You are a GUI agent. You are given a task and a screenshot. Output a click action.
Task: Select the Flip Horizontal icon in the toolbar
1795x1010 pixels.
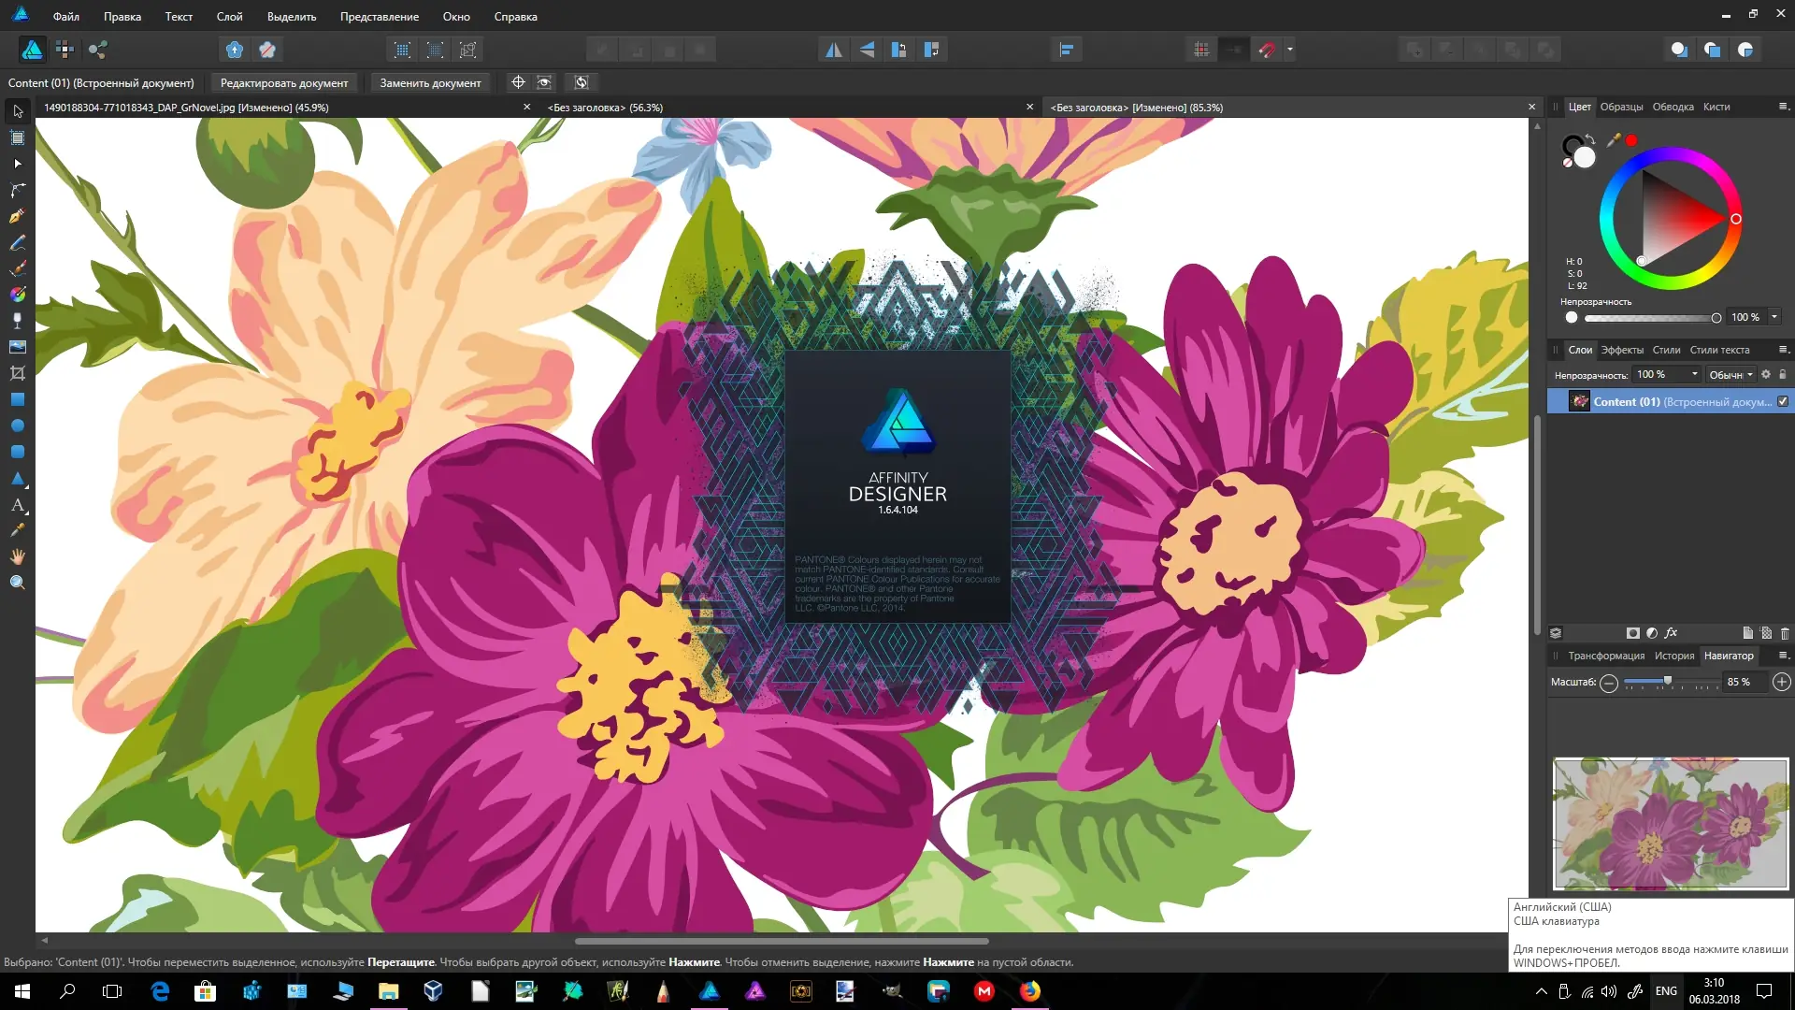(834, 49)
